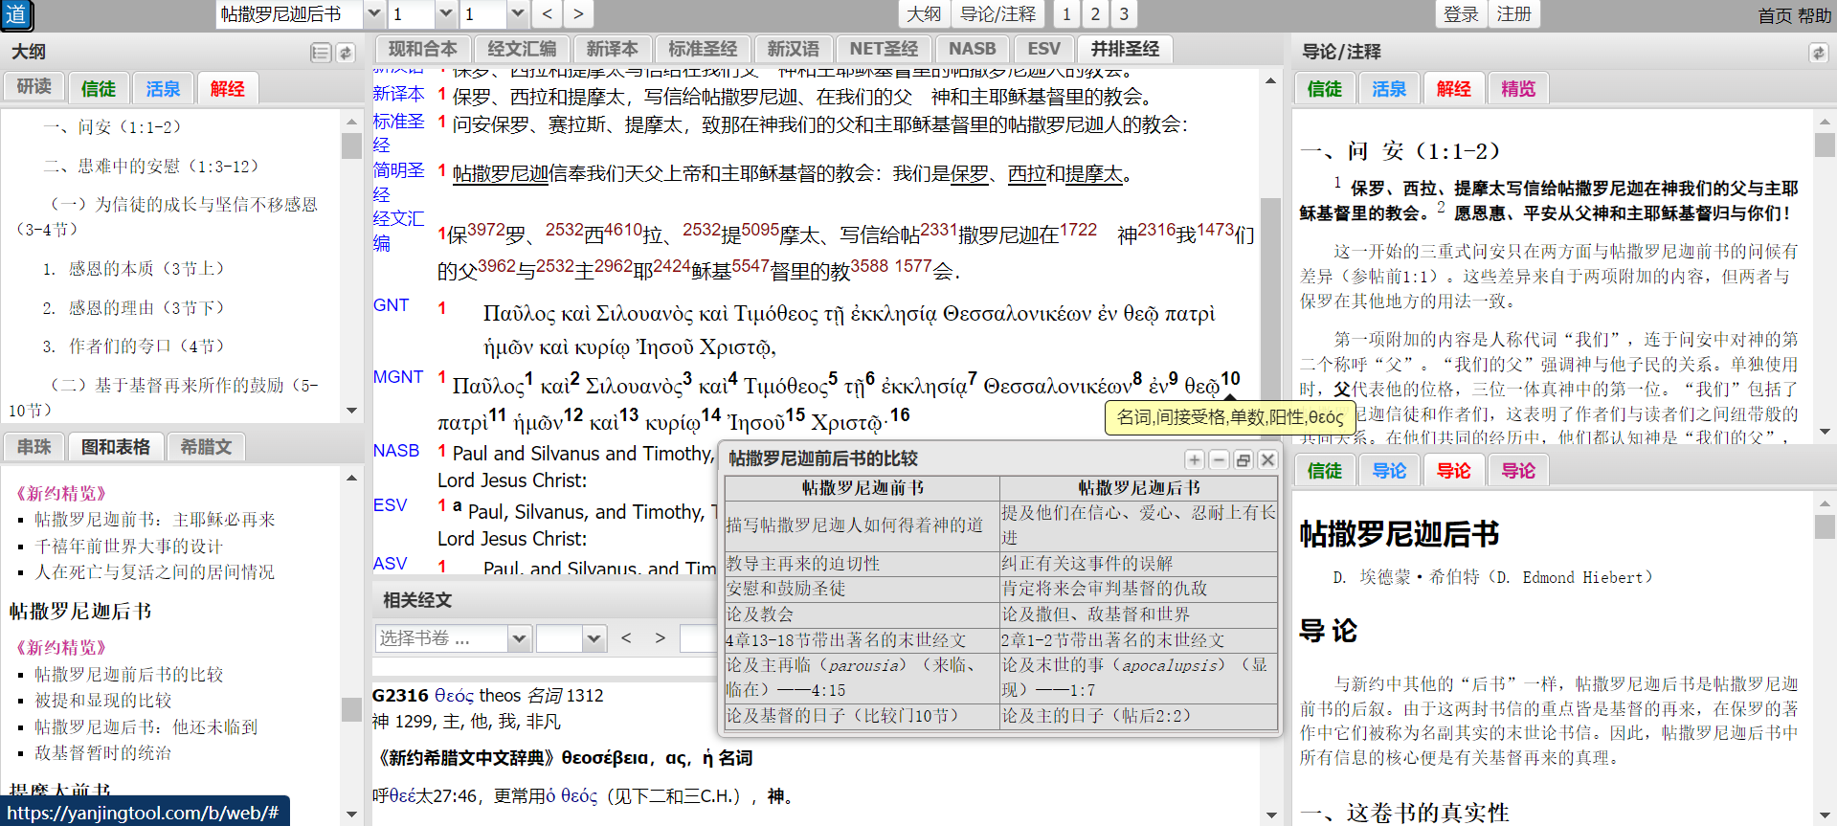The image size is (1837, 826).
Task: Click the scripture panel scrollbar down arrow
Action: (x=1270, y=815)
